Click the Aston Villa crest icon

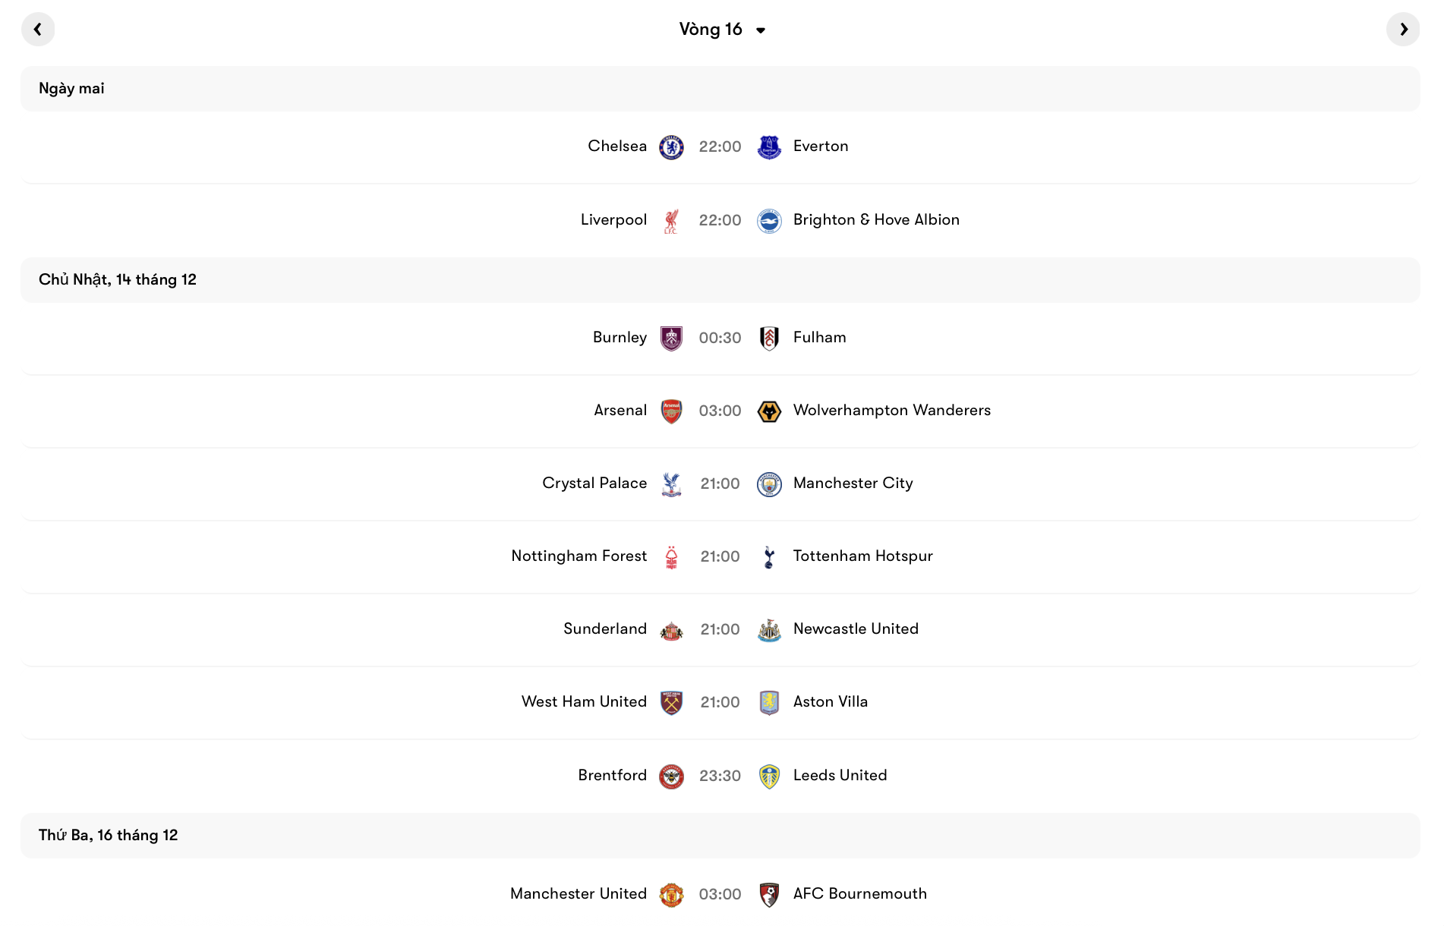(x=769, y=702)
